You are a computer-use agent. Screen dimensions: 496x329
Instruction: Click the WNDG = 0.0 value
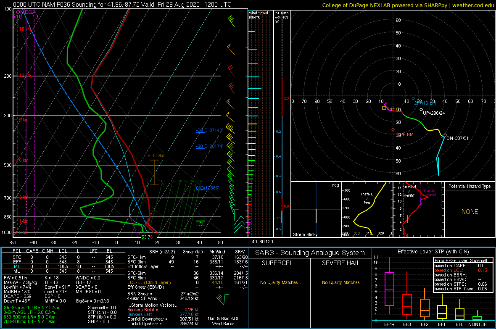(87, 278)
